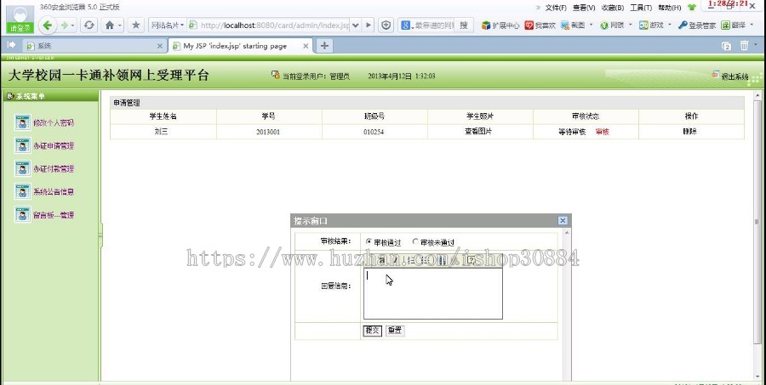This screenshot has width=766, height=385.
Task: Click 删除 in the 操作 column
Action: tap(689, 131)
